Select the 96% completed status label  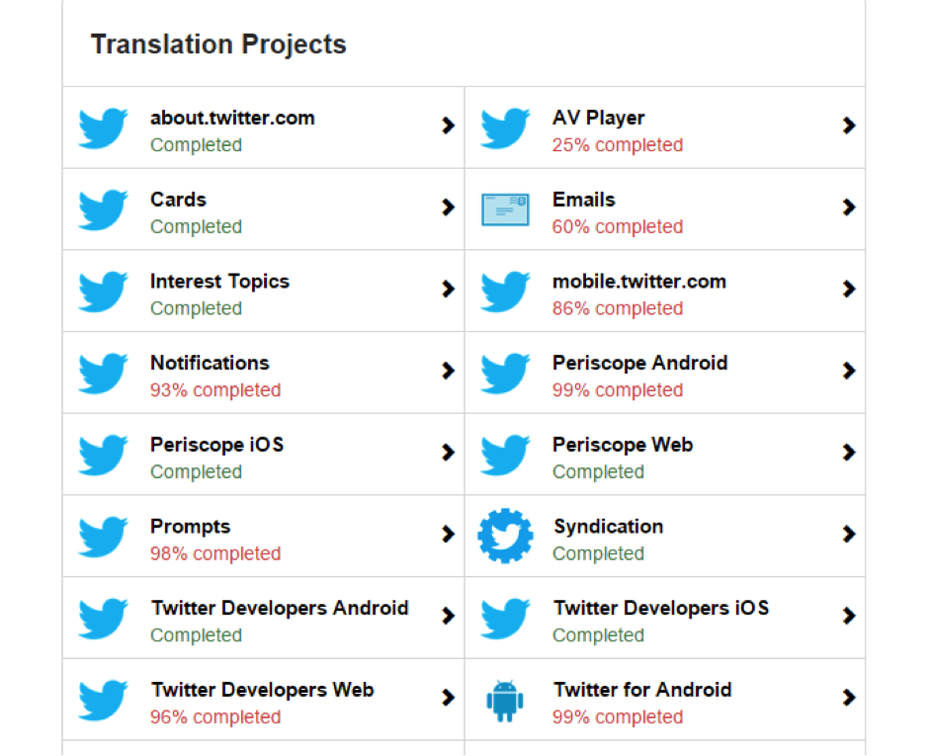215,717
